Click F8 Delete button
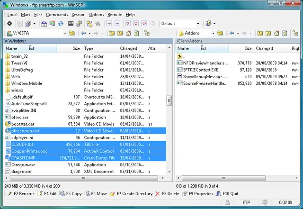This screenshot has height=209, width=303. 167,193
